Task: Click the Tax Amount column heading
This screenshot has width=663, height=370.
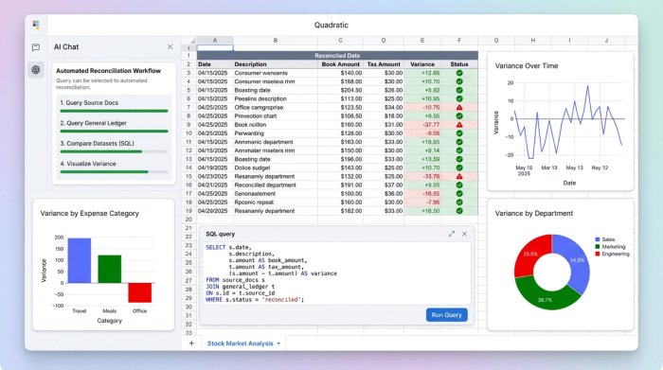Action: coord(384,64)
